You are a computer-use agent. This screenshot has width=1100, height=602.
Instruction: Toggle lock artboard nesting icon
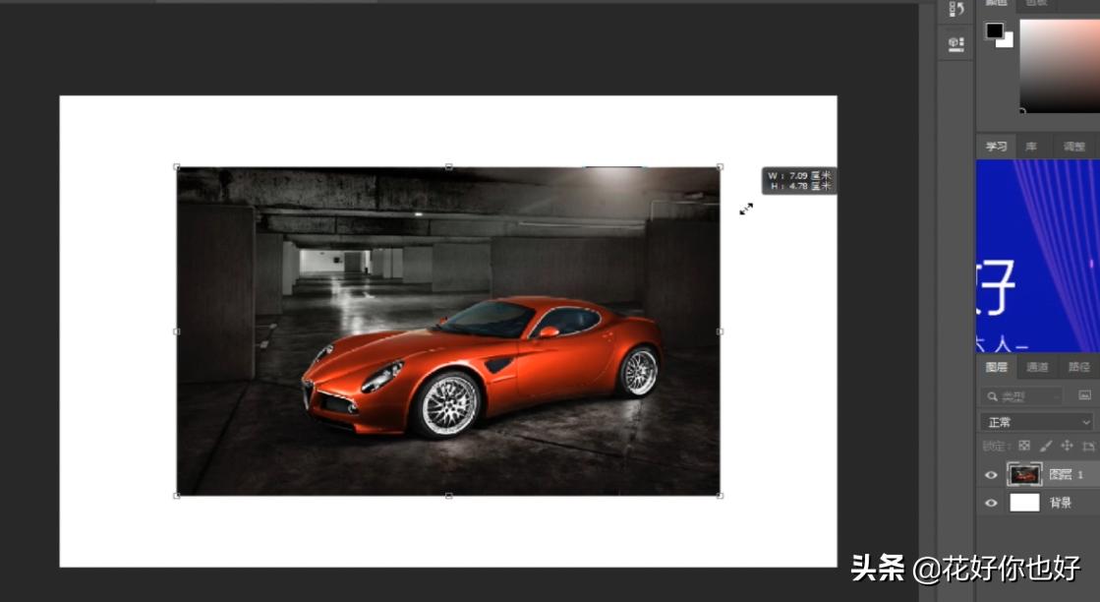click(x=1089, y=446)
